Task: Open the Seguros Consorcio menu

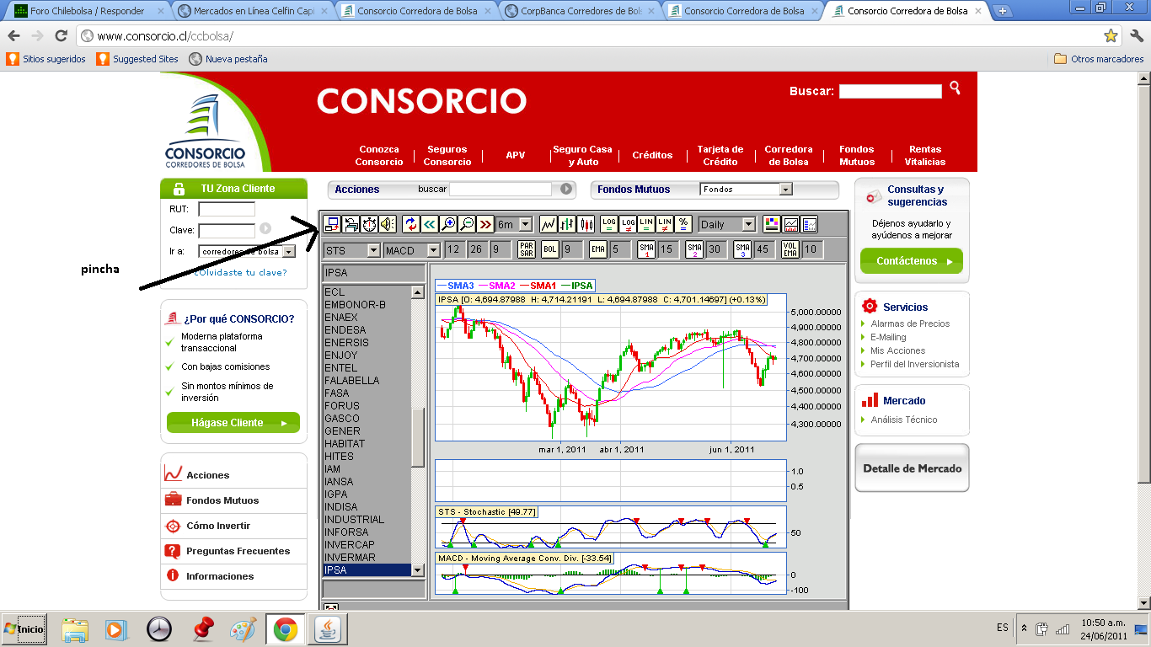Action: coord(447,156)
